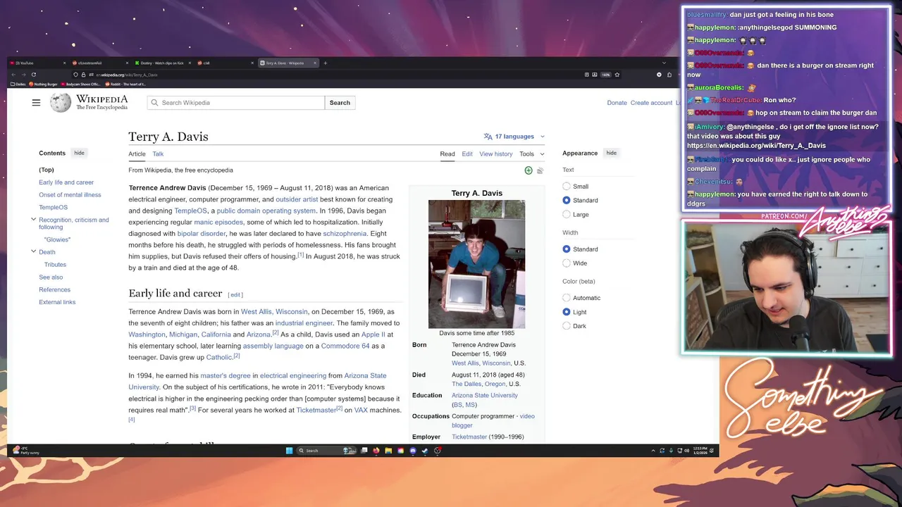
Task: Click the Wikipedia Search button
Action: (340, 103)
